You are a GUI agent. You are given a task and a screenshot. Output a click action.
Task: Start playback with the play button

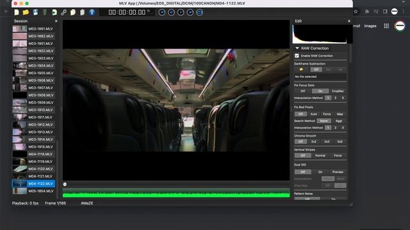181,12
